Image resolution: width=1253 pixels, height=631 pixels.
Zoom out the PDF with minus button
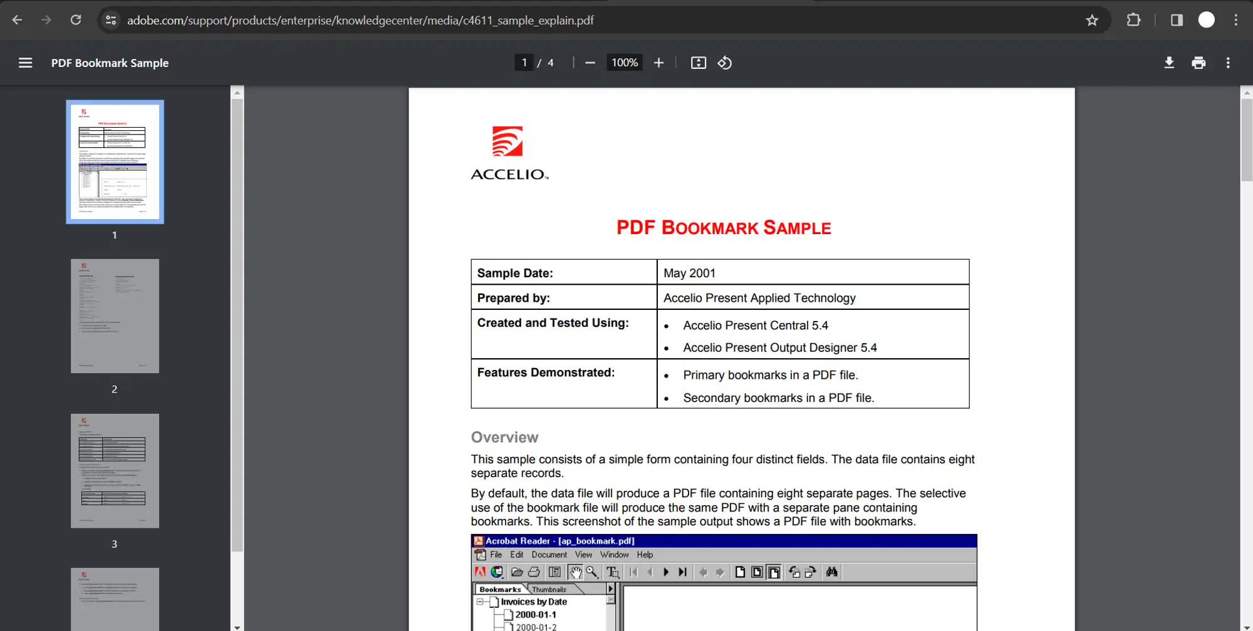[590, 63]
